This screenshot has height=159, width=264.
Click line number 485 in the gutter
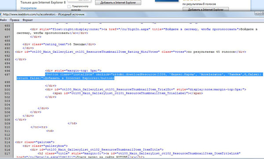7,26
